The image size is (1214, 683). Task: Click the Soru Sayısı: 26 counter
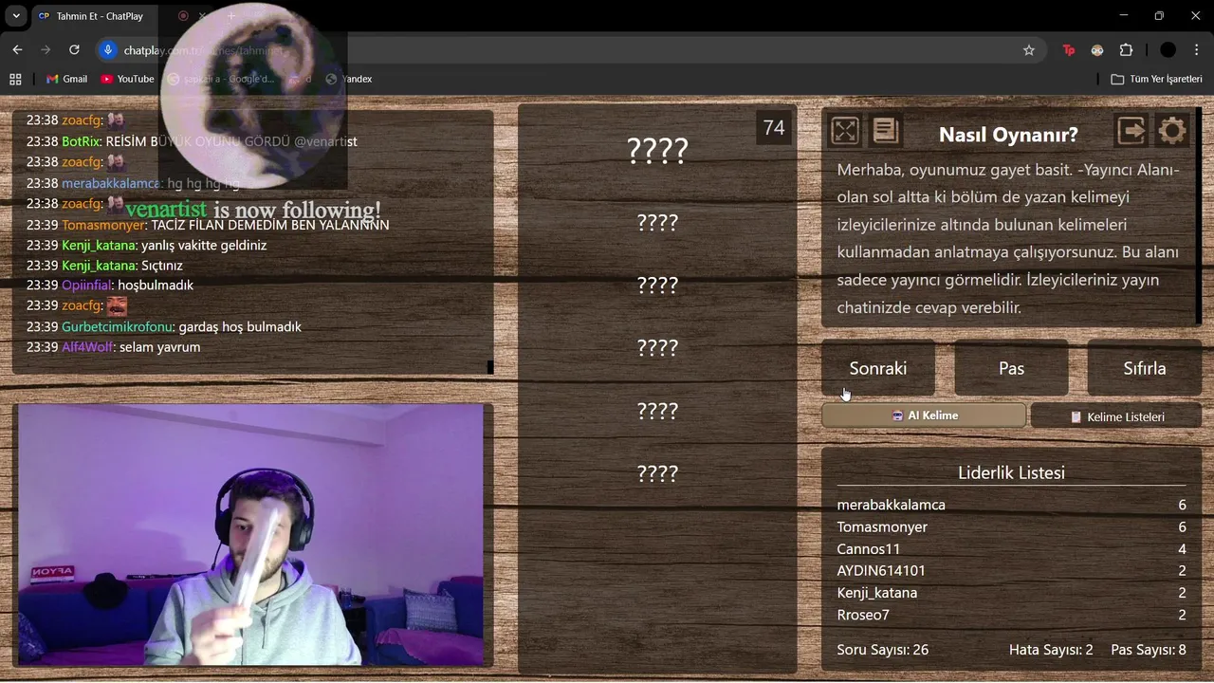pos(883,650)
